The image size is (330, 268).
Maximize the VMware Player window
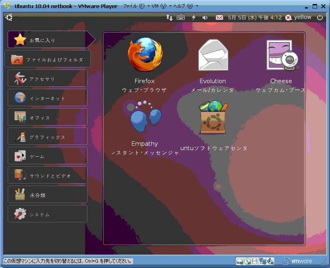[315, 6]
